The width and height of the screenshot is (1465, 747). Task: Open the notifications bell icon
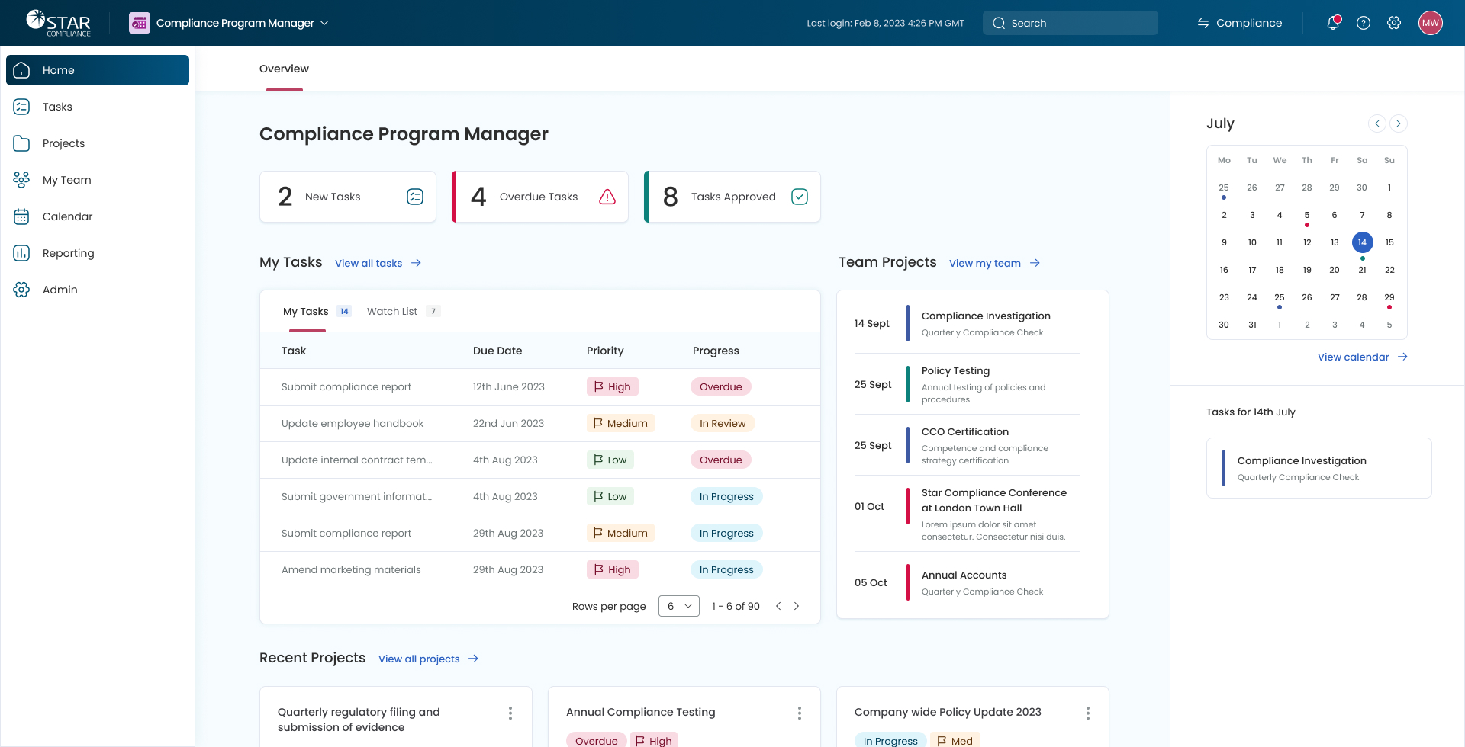coord(1333,23)
